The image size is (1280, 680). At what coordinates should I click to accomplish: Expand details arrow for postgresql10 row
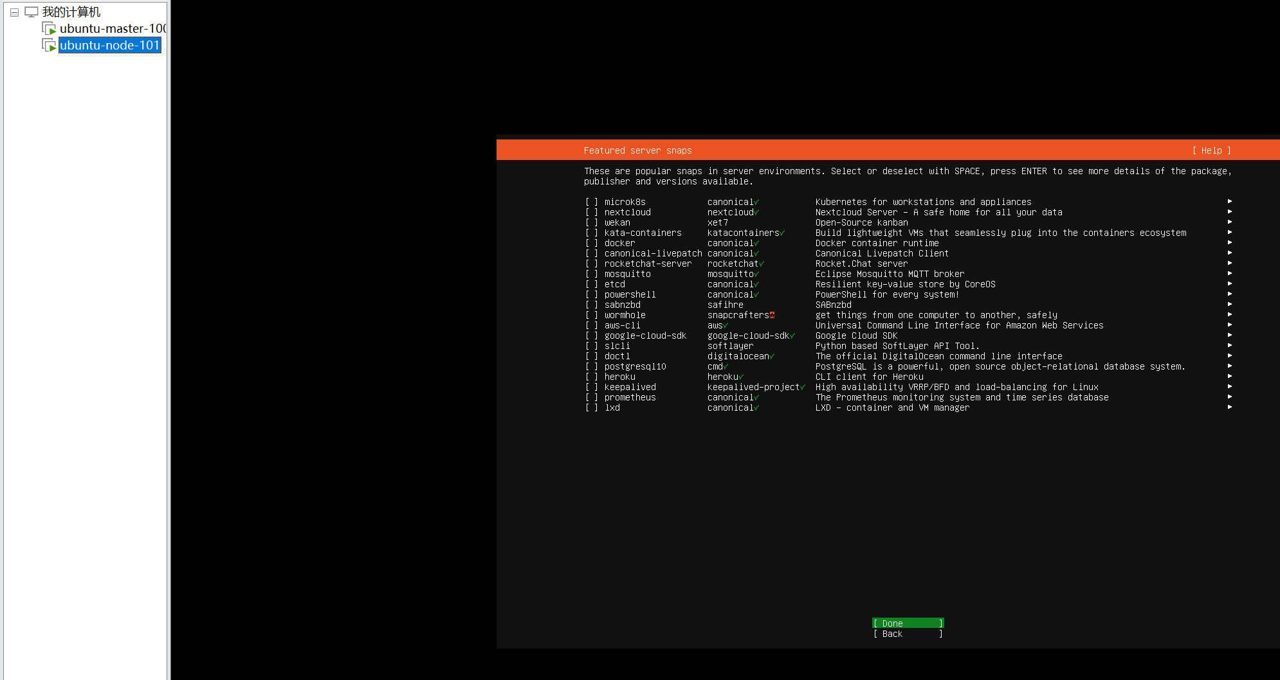coord(1230,366)
